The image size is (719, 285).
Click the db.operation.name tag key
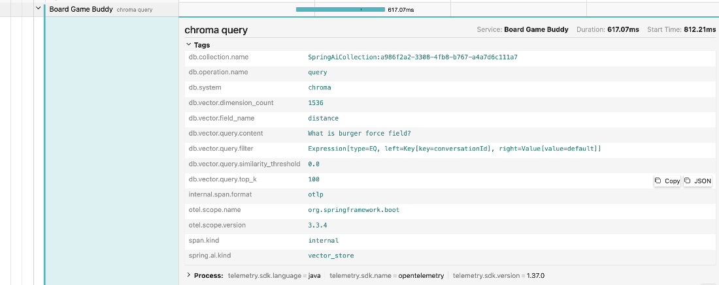218,72
